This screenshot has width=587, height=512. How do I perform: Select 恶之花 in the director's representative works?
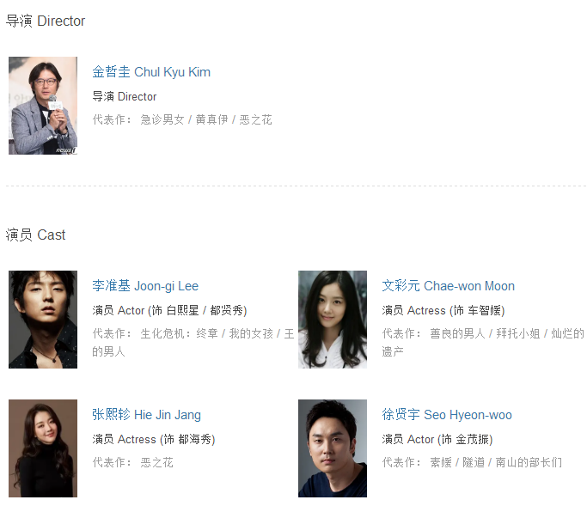click(x=256, y=119)
